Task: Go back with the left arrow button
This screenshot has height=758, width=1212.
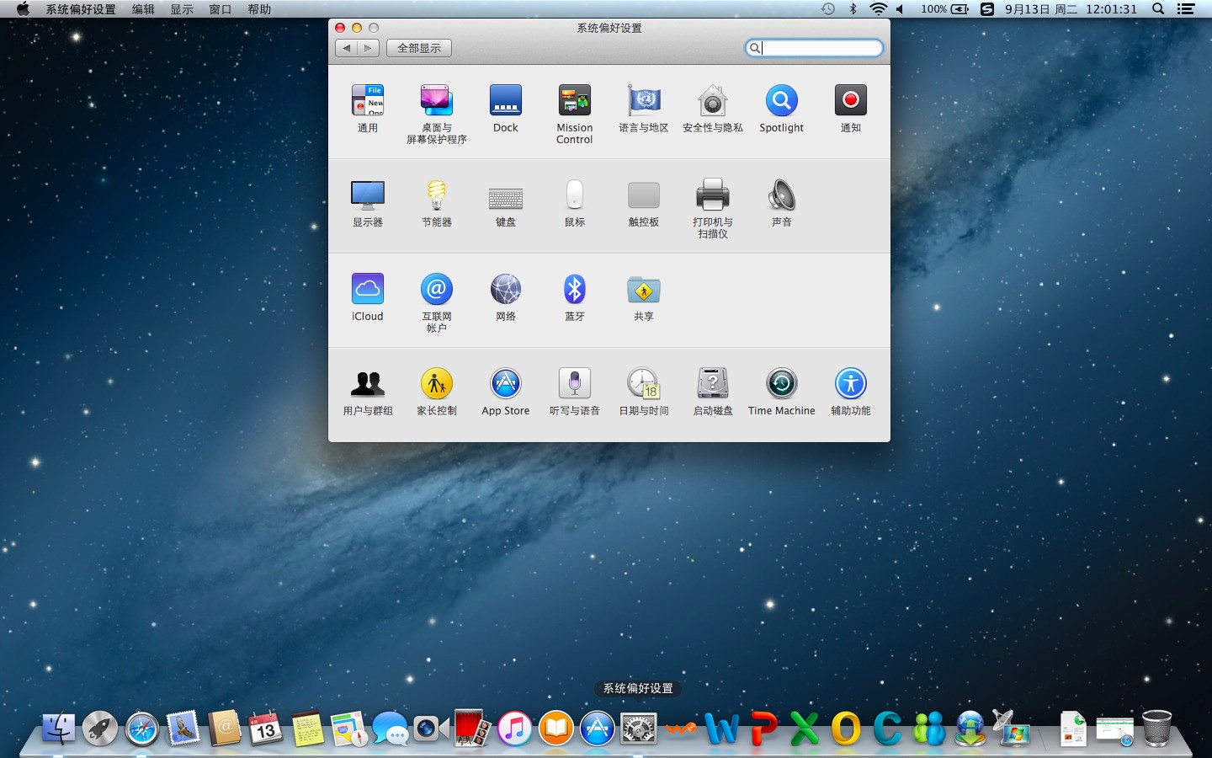Action: (346, 48)
